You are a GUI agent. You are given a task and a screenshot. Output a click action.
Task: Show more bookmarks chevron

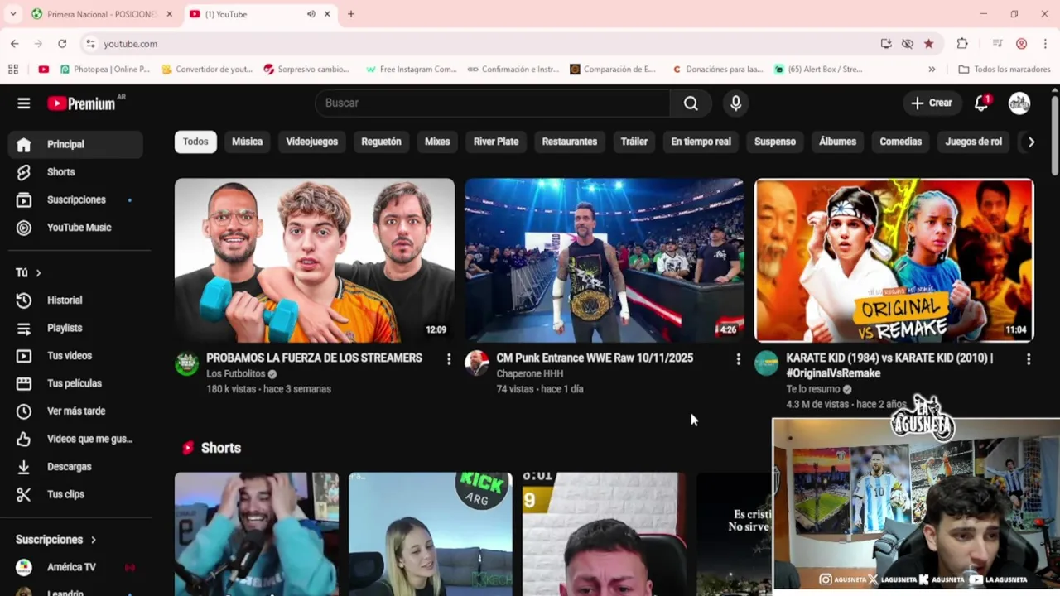932,70
